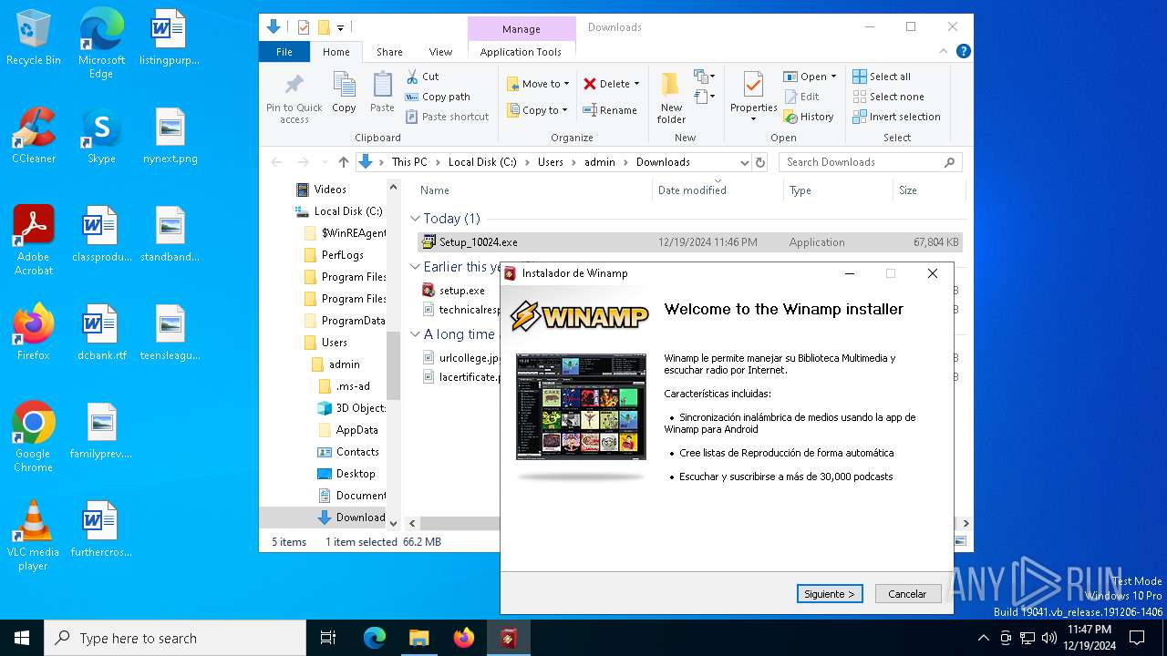This screenshot has width=1167, height=656.
Task: Sort by Date modified column header
Action: (x=718, y=190)
